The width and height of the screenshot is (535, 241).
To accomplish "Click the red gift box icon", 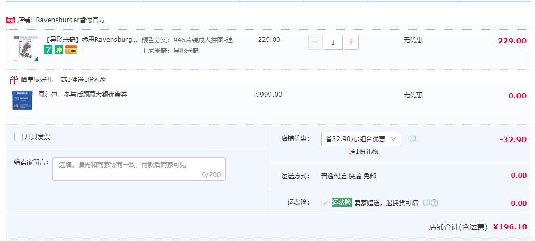I will [x=14, y=80].
